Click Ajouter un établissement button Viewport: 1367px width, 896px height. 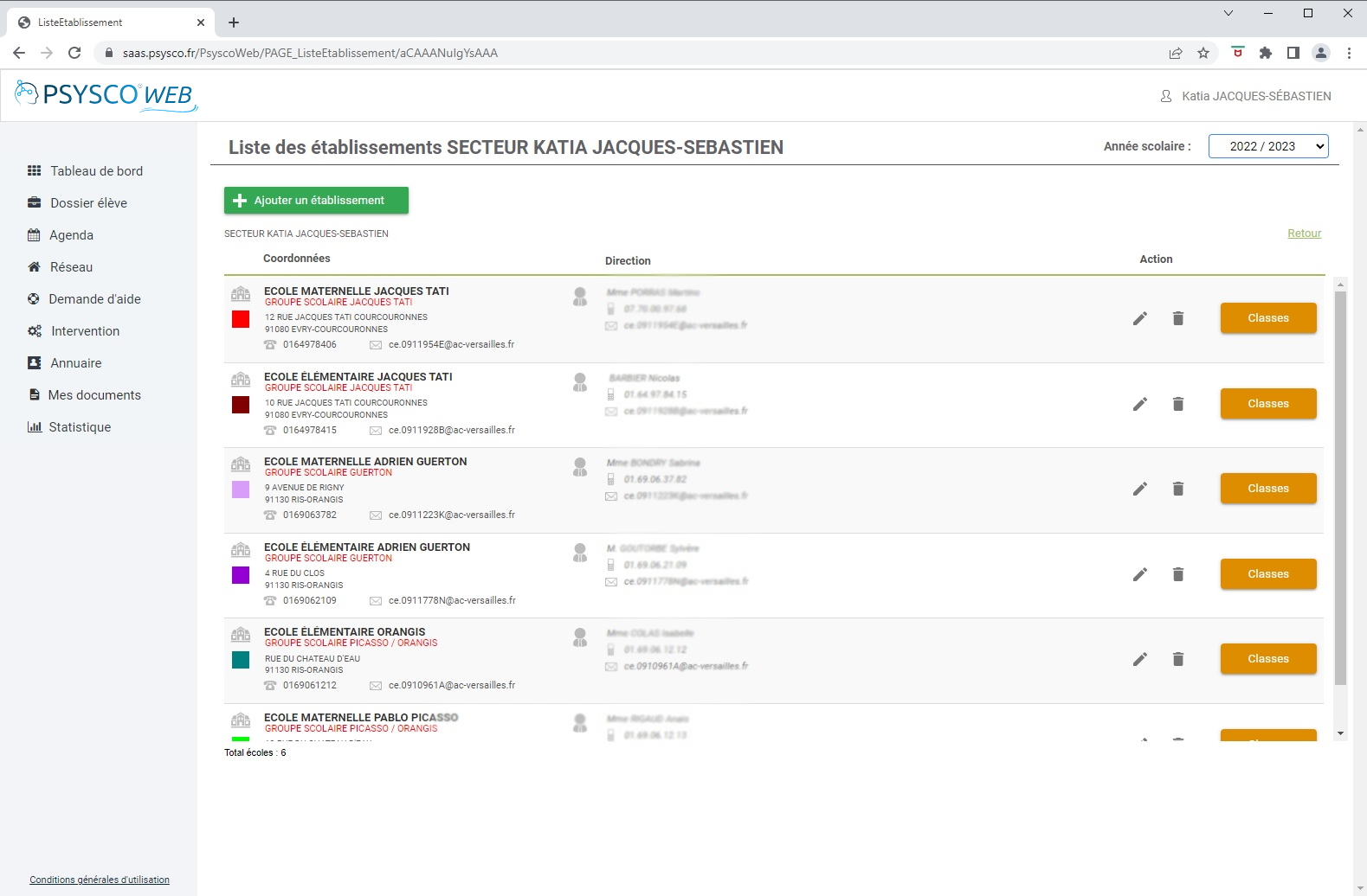(x=316, y=200)
